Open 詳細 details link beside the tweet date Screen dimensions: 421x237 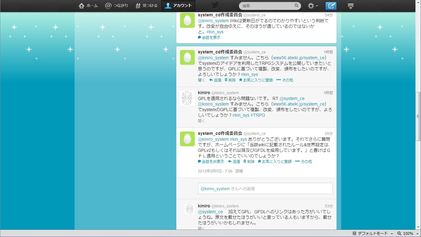[239, 171]
